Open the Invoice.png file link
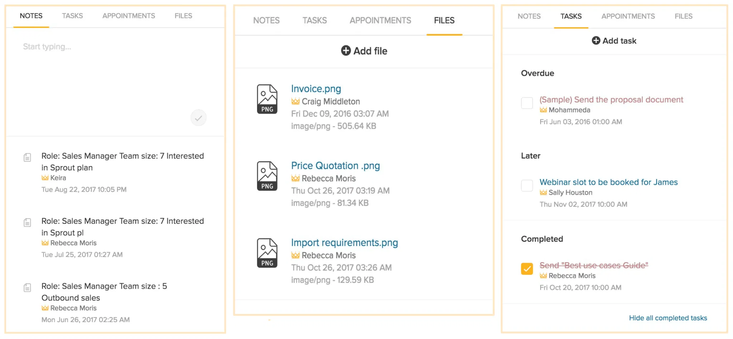The width and height of the screenshot is (733, 339). point(316,89)
